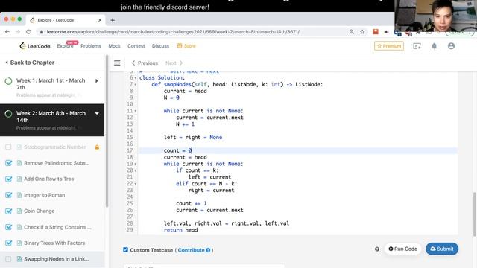Open the Coin Change problem
Image resolution: width=477 pixels, height=268 pixels.
coord(40,211)
